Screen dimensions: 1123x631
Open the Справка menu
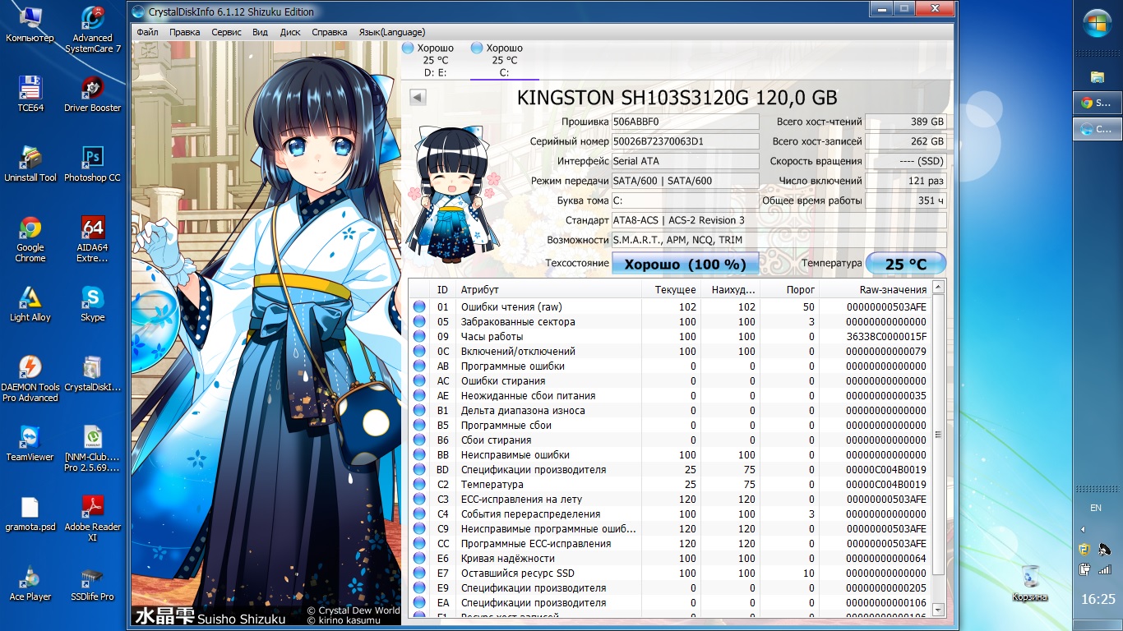(x=330, y=32)
